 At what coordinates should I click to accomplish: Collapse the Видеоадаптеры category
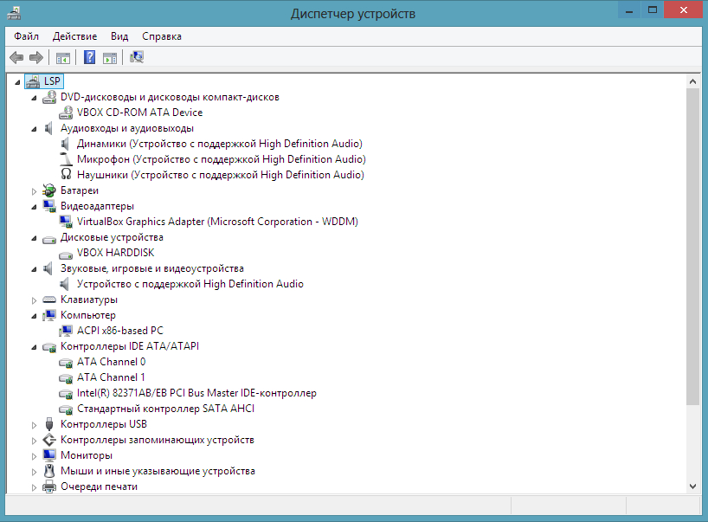[35, 207]
